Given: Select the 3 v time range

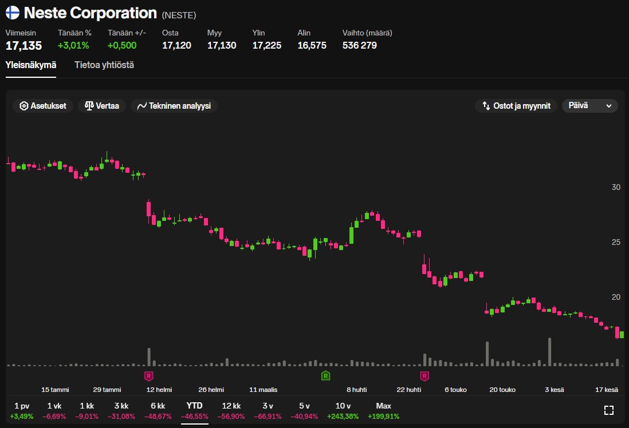Looking at the screenshot, I should (268, 411).
